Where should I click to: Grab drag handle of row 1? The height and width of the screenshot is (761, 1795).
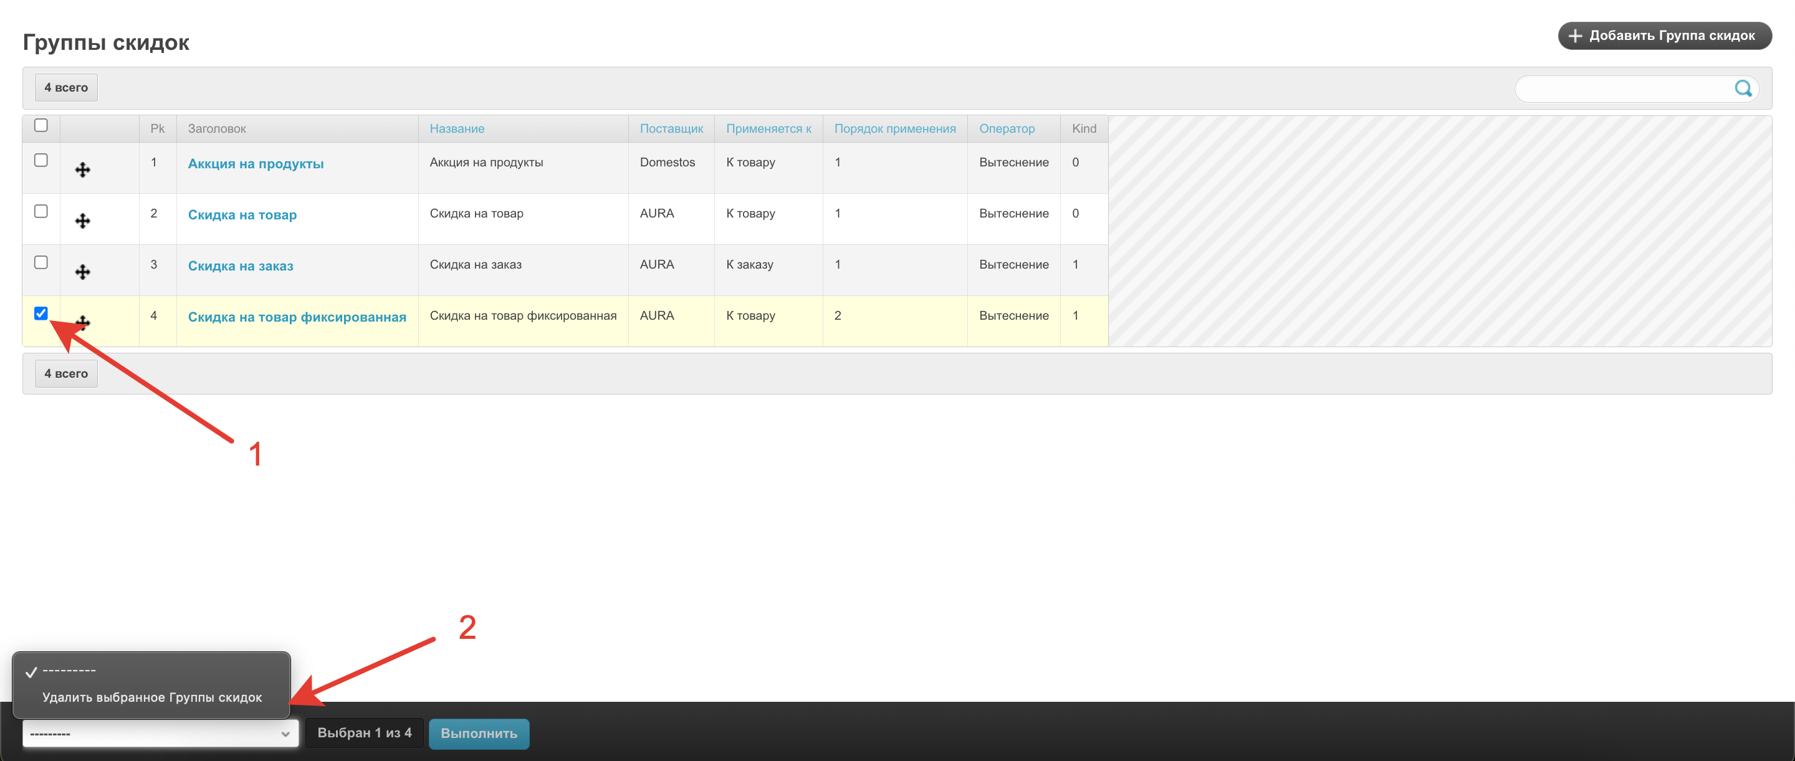83,170
